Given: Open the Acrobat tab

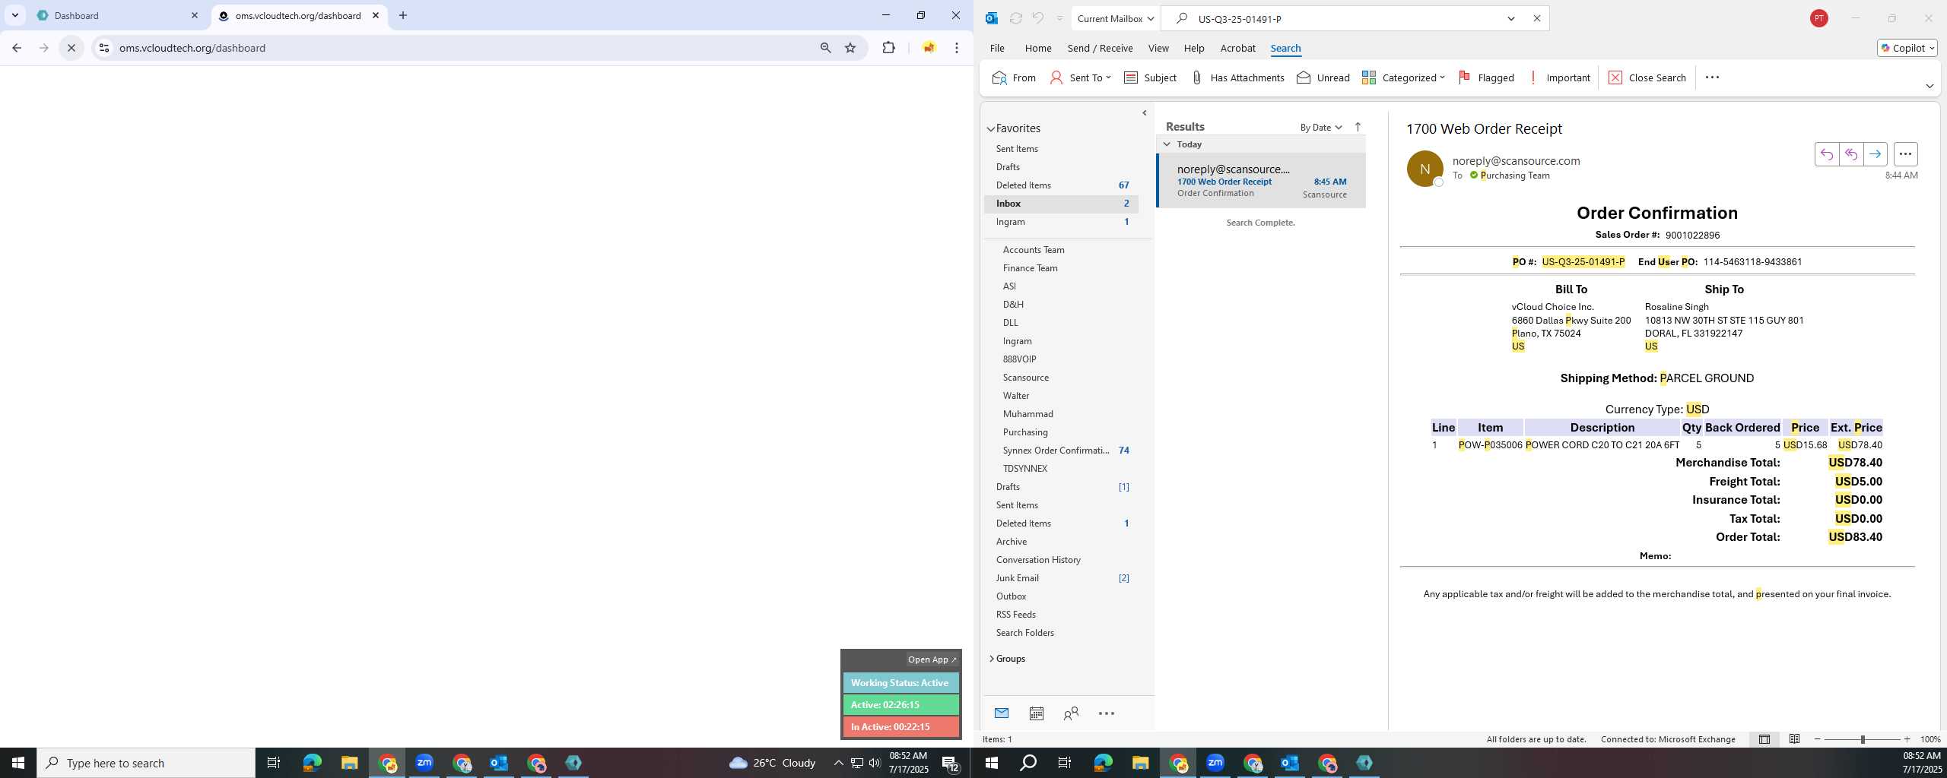Looking at the screenshot, I should click(x=1237, y=48).
